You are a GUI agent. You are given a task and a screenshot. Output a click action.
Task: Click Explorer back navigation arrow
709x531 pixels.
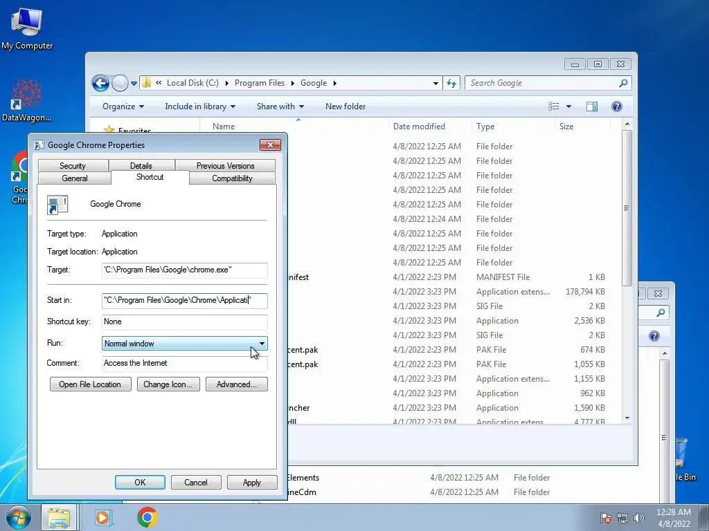coord(100,83)
